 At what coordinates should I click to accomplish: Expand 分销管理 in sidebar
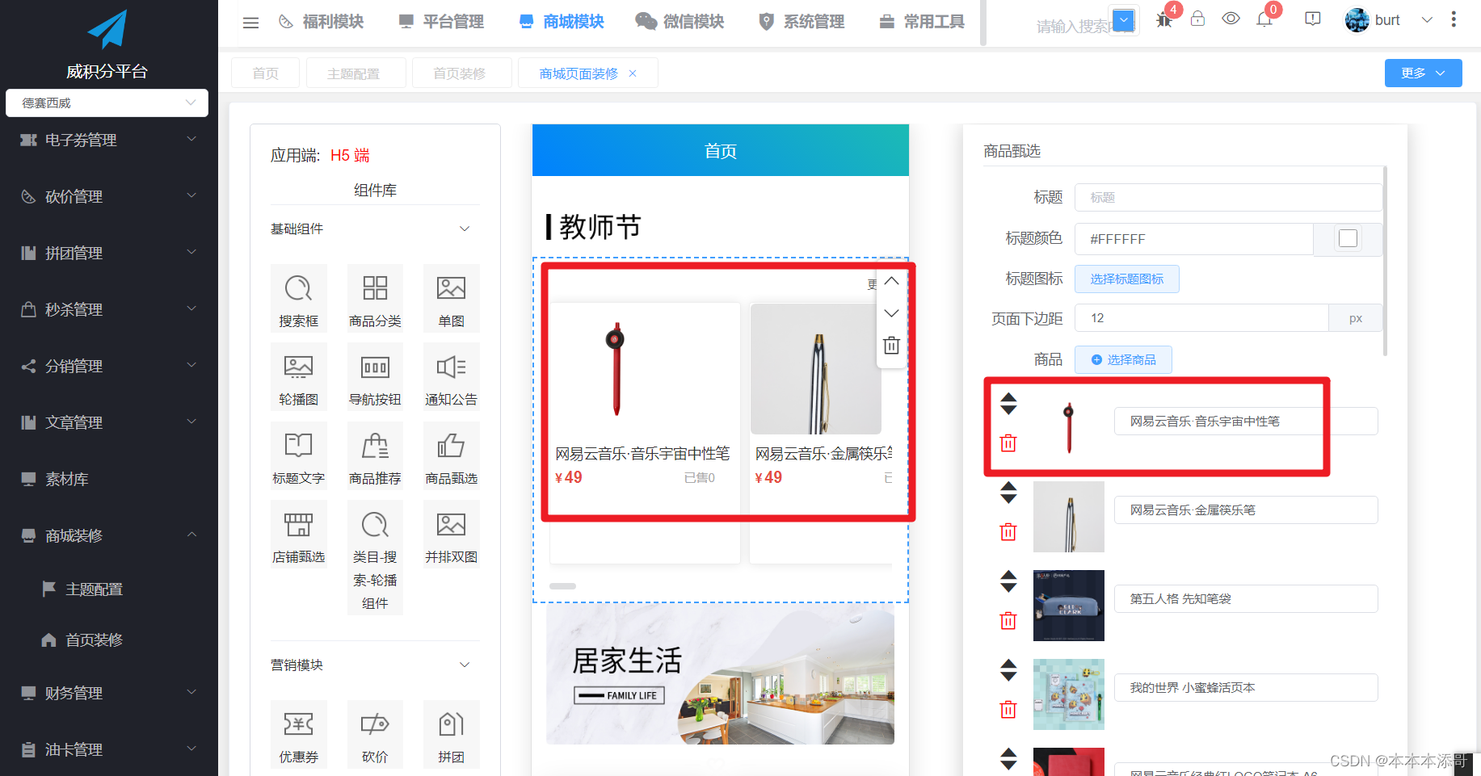click(109, 366)
